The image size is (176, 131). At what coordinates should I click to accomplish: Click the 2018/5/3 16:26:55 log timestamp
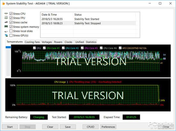coord(52,19)
